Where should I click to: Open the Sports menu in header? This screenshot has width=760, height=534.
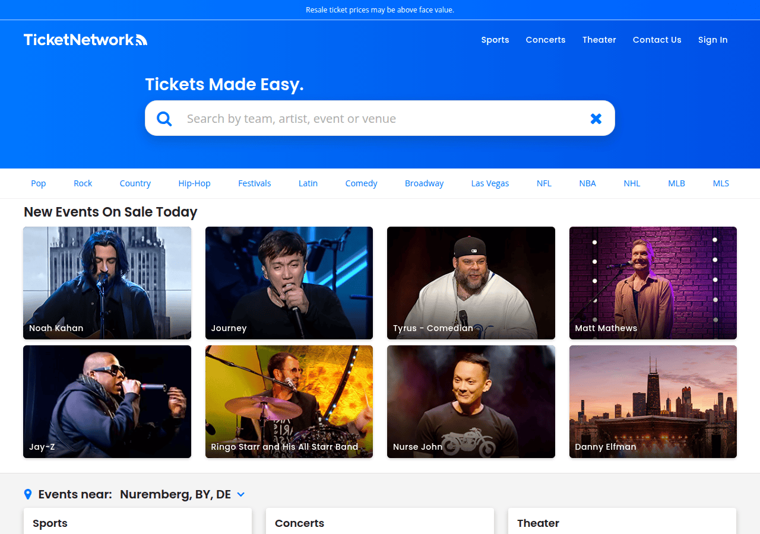click(x=495, y=40)
